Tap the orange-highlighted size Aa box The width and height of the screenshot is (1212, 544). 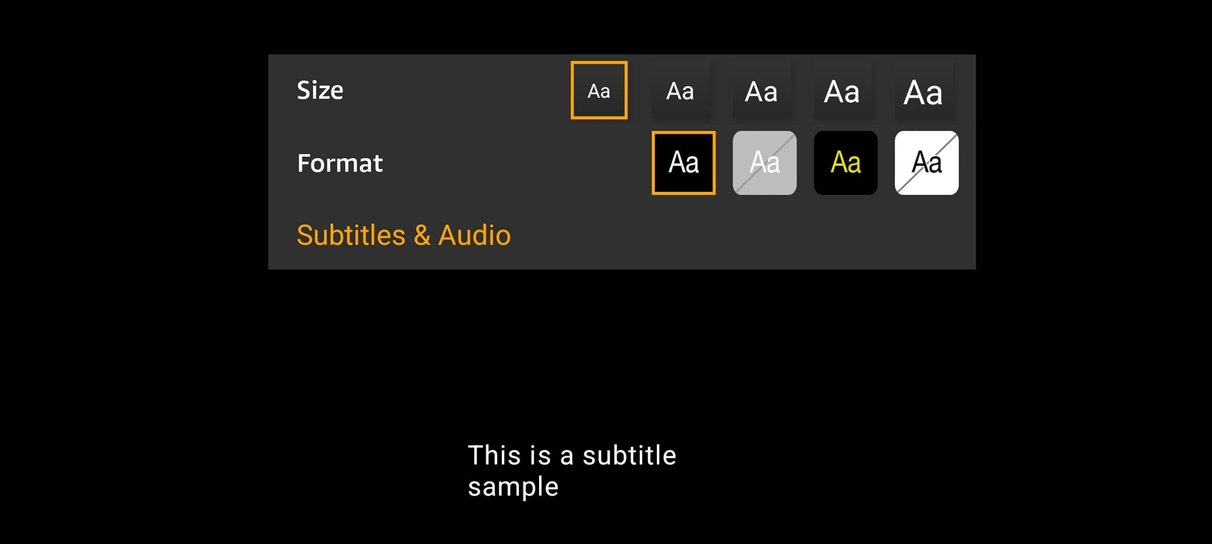599,90
